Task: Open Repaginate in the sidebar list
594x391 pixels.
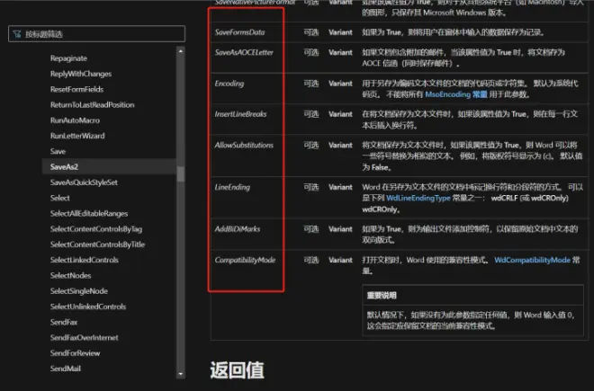Action: coord(68,58)
